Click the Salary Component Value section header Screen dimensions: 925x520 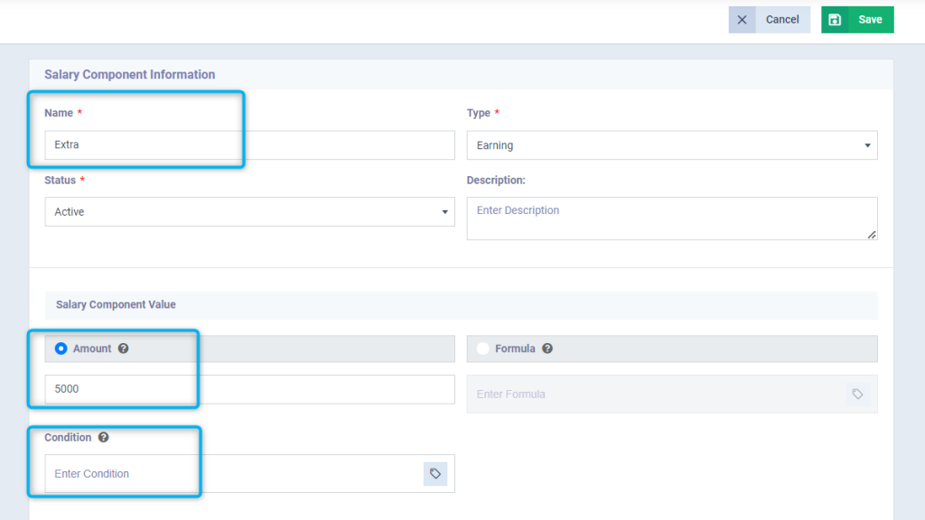coord(116,305)
